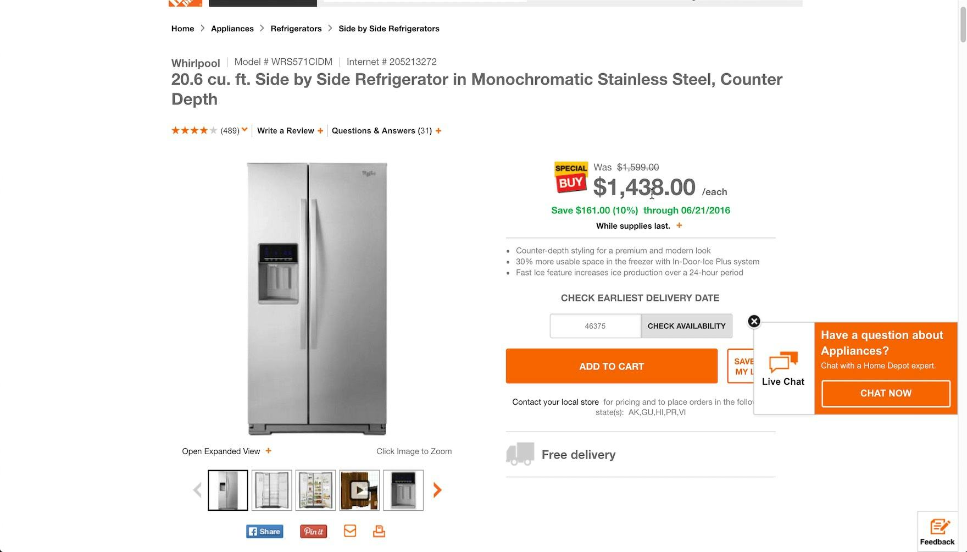This screenshot has height=552, width=967.
Task: Show previous product thumbnails arrow
Action: point(197,490)
